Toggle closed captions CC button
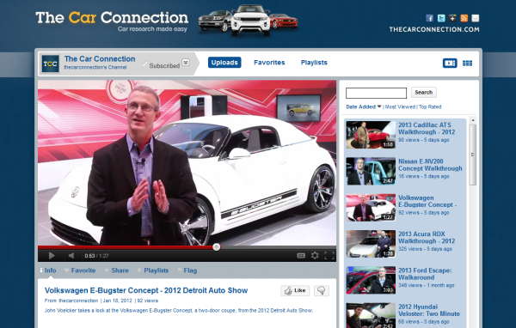 point(301,255)
